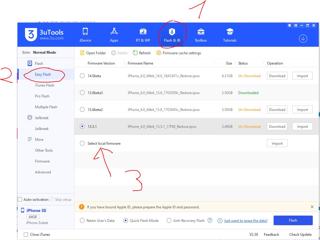Open the Anti-Recovery Flash help question icon

point(210,220)
